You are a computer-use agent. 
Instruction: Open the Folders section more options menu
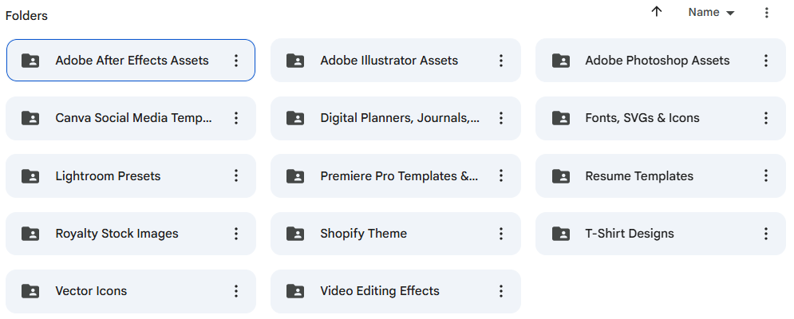tap(767, 12)
